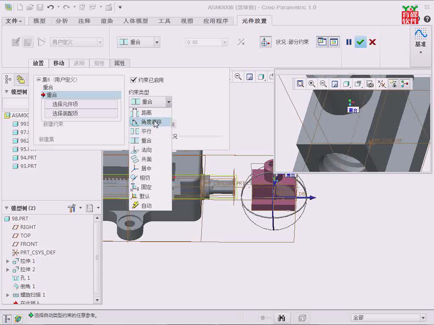Image resolution: width=434 pixels, height=325 pixels.
Task: Open the 用户定义 connection type dropdown
Action: pyautogui.click(x=100, y=42)
